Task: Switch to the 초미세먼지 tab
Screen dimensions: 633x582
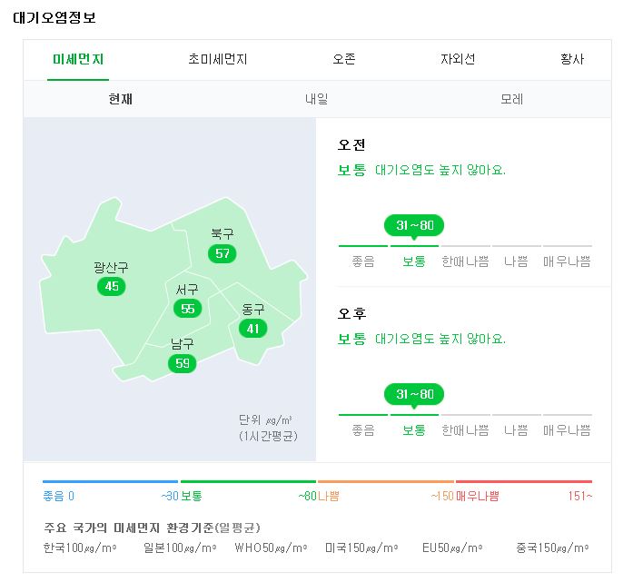Action: [218, 59]
